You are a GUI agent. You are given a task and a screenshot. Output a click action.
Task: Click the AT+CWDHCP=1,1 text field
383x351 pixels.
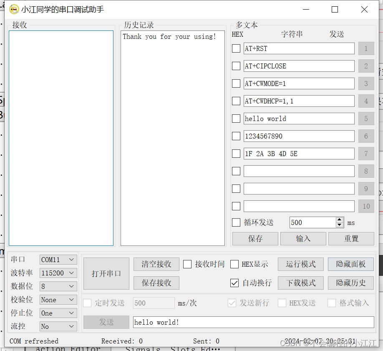pos(299,101)
